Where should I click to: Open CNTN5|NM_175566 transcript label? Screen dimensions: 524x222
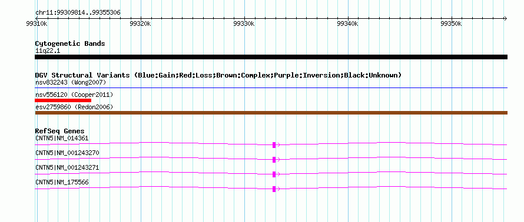62,182
